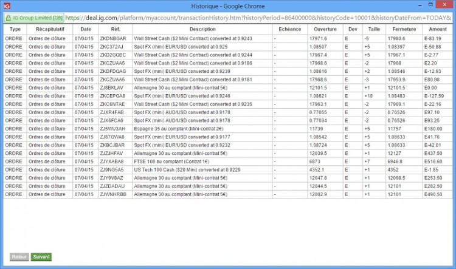The height and width of the screenshot is (269, 456).
Task: Click the URL address bar
Action: click(x=258, y=18)
